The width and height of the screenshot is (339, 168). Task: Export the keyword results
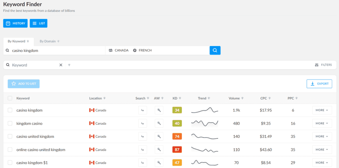pyautogui.click(x=320, y=84)
